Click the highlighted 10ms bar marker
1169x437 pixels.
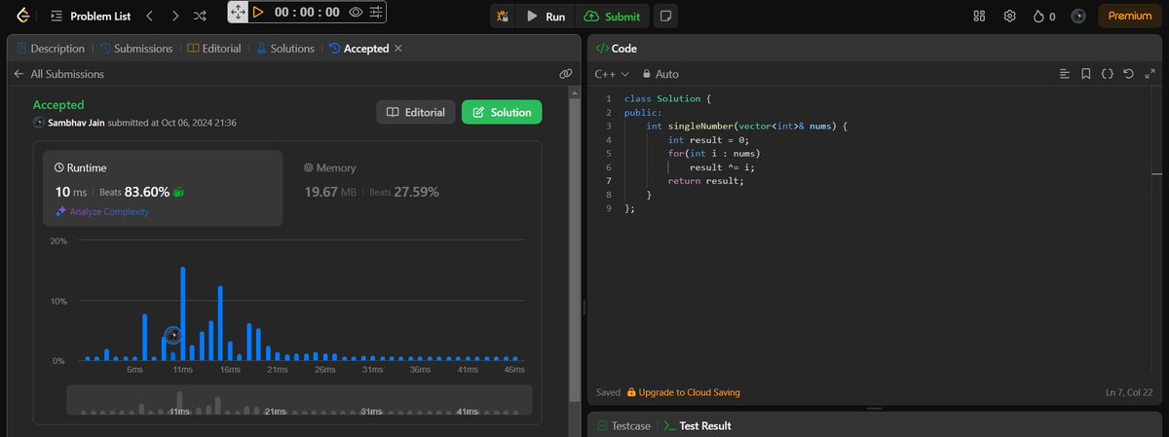[x=172, y=335]
